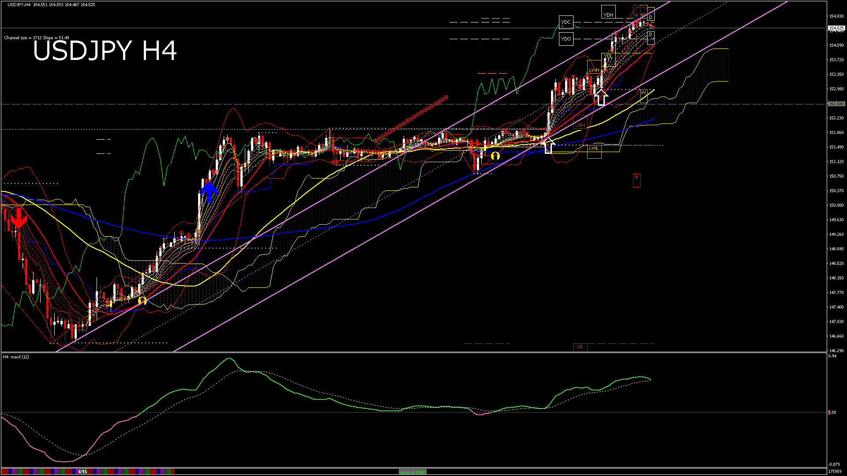847x476 pixels.
Task: Click the 147.030 price scale value
Action: click(x=836, y=322)
